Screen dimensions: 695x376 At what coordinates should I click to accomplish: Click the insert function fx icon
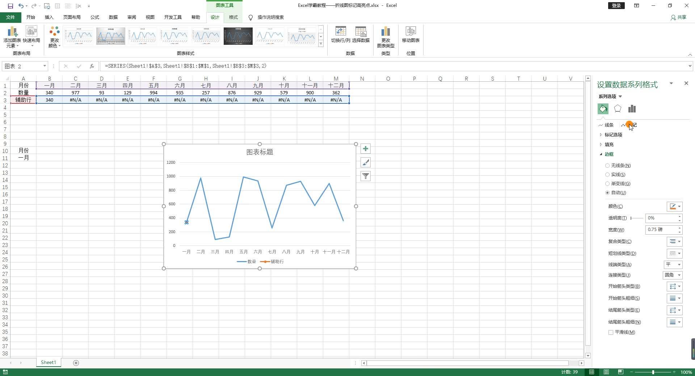tap(92, 66)
